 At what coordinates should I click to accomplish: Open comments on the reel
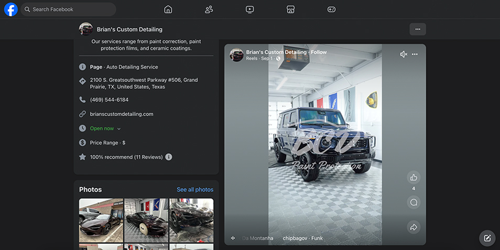(414, 202)
